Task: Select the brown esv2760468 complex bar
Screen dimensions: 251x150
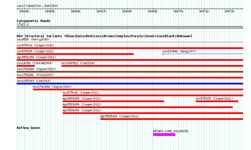Action: tap(130, 72)
